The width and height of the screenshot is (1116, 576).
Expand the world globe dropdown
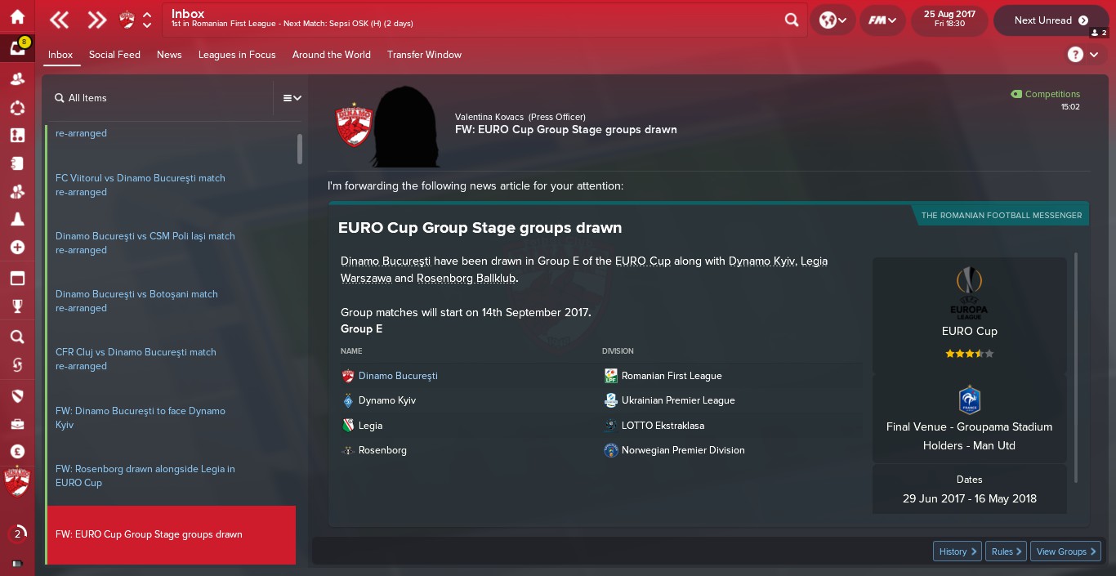coord(833,20)
